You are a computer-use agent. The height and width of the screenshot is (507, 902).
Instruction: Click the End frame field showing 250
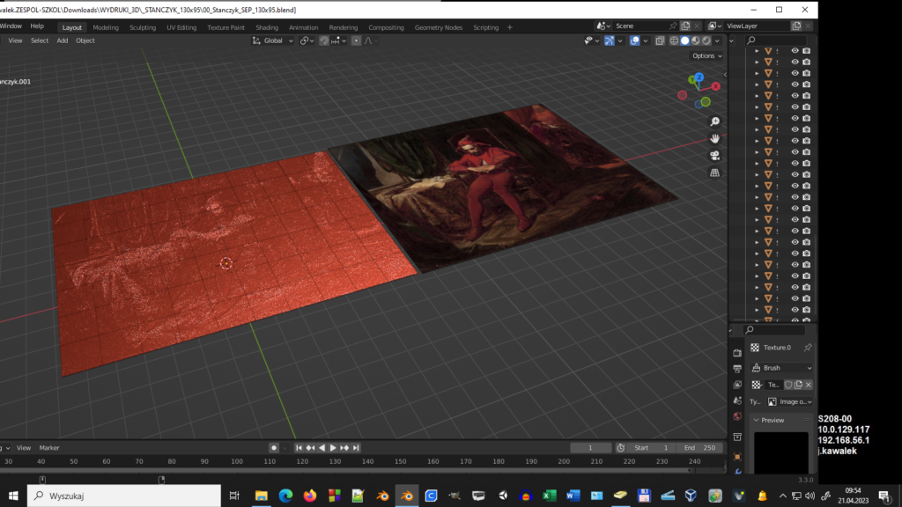click(x=701, y=448)
